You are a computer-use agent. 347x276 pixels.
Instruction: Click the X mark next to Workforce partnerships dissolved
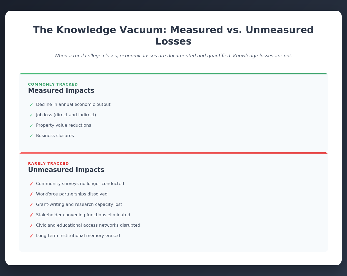[31, 194]
